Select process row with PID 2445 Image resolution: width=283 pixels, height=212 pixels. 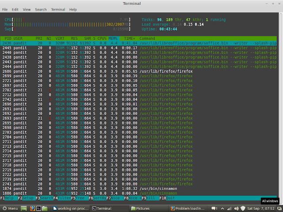click(x=138, y=48)
